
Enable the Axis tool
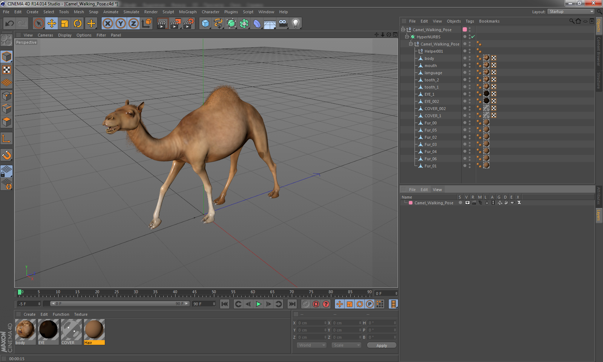coord(7,139)
